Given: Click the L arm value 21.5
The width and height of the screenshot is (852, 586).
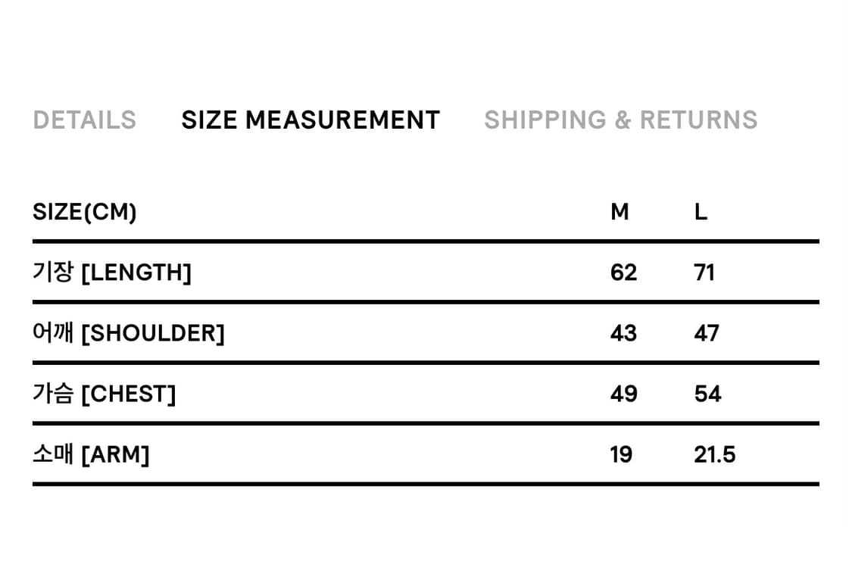Looking at the screenshot, I should pos(714,454).
